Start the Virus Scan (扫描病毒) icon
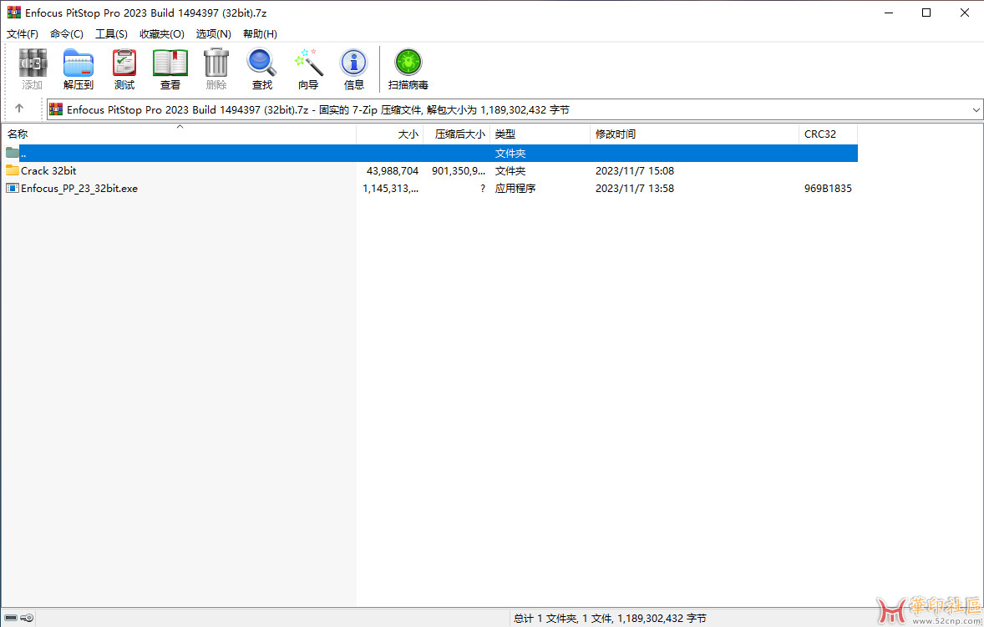Image resolution: width=984 pixels, height=627 pixels. coord(408,69)
